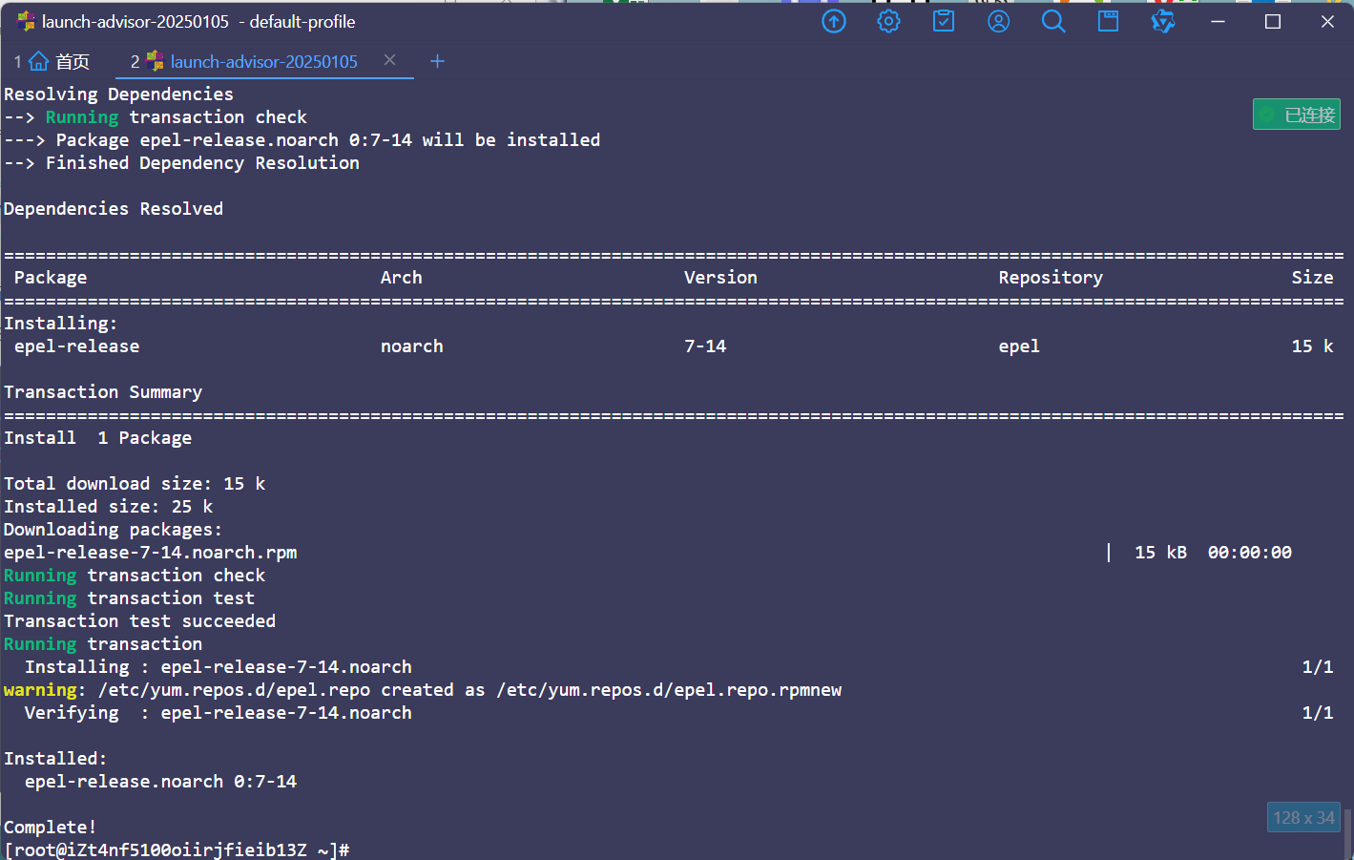The width and height of the screenshot is (1354, 860).
Task: Click the home icon in the first tab
Action: (x=38, y=62)
